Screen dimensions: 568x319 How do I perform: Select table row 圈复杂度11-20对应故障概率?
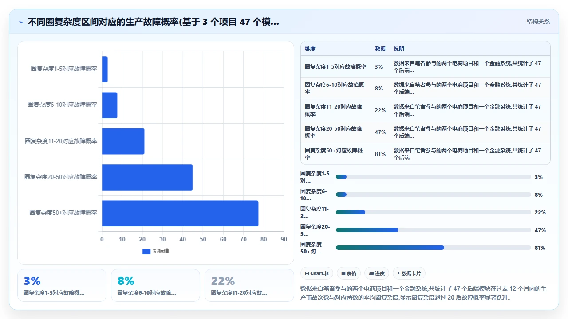(426, 110)
